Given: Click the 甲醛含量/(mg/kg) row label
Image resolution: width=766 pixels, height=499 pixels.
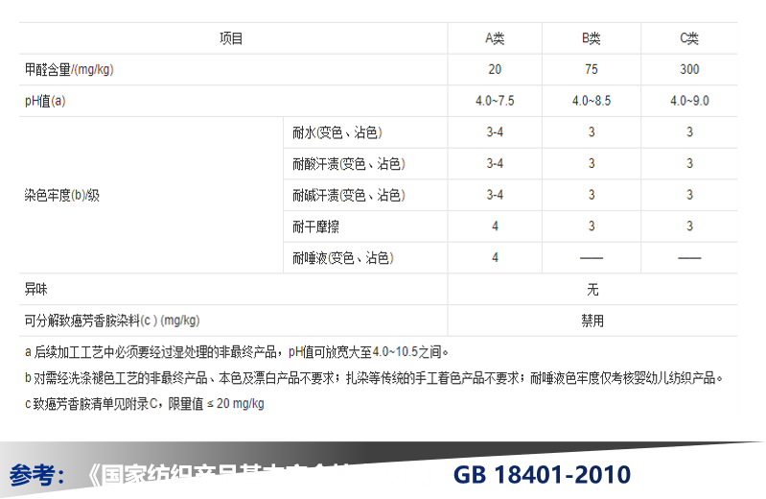Looking at the screenshot, I should 75,70.
